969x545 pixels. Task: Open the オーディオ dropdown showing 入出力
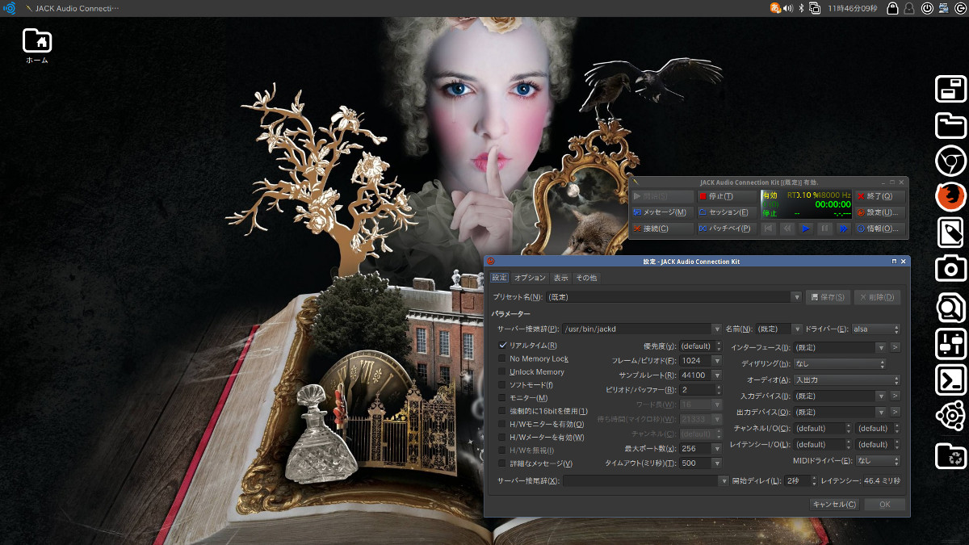(x=846, y=380)
